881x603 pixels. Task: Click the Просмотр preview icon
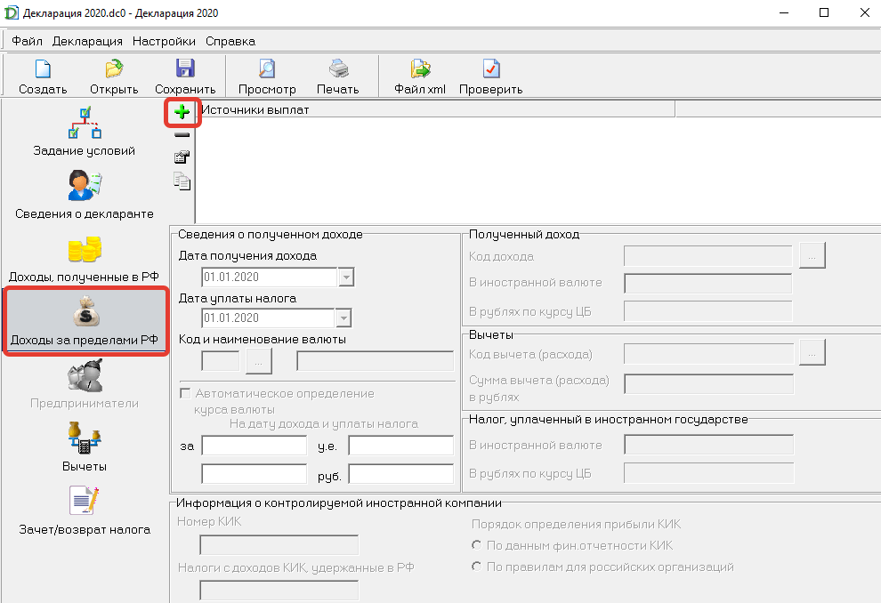(x=267, y=68)
